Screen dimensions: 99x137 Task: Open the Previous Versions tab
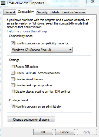(74, 12)
